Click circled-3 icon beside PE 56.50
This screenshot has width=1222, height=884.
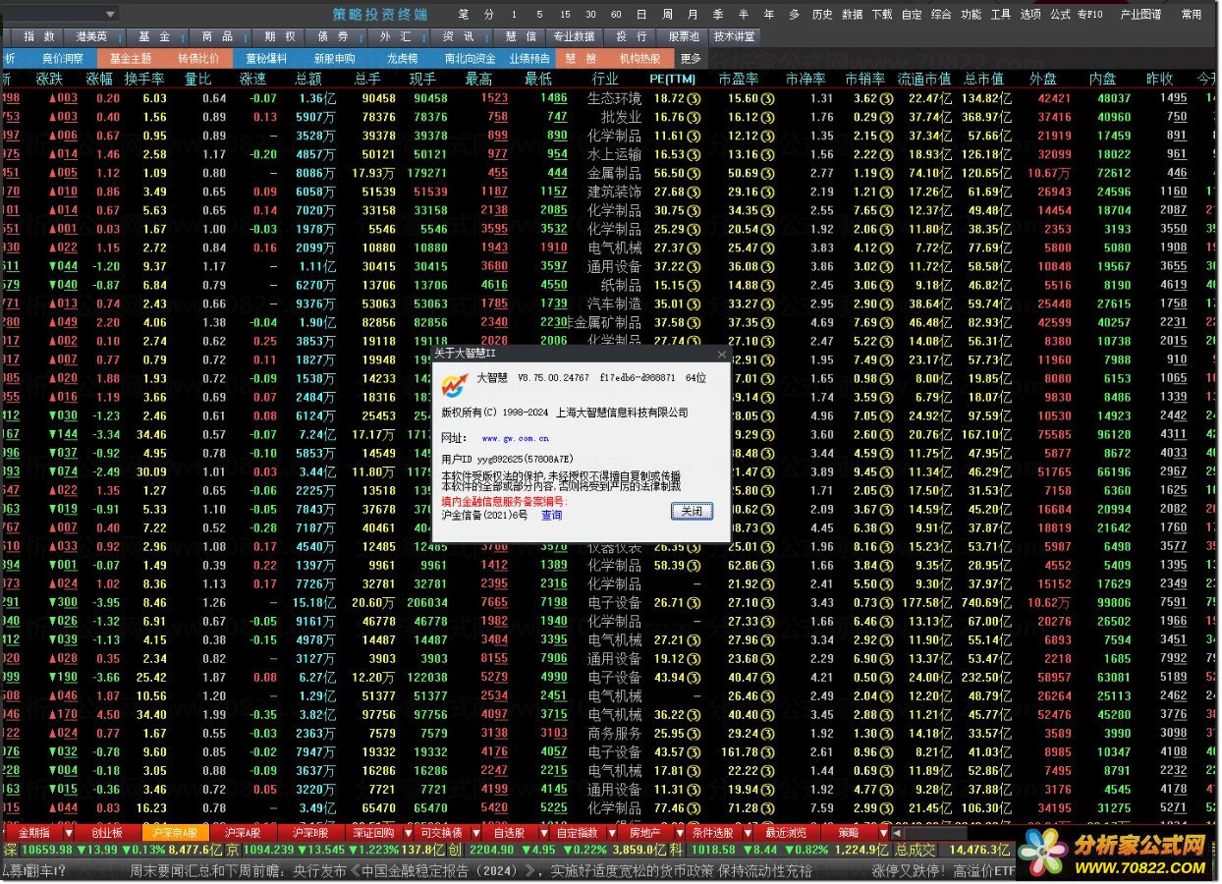[x=694, y=173]
